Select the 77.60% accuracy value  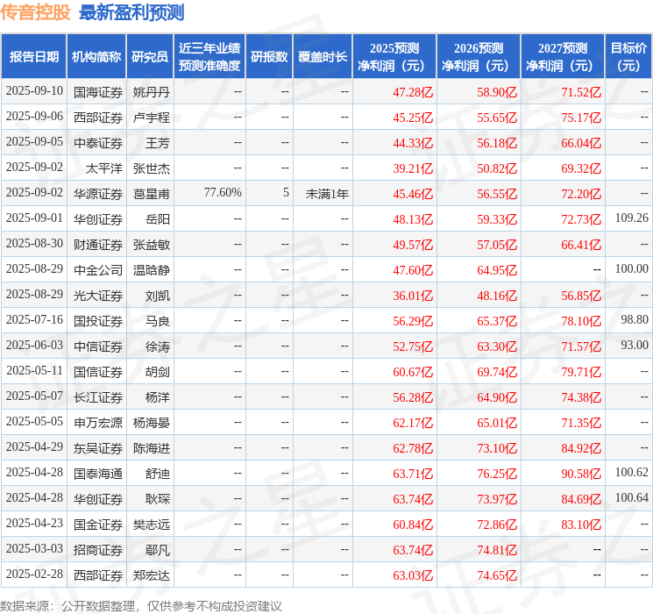pos(223,193)
